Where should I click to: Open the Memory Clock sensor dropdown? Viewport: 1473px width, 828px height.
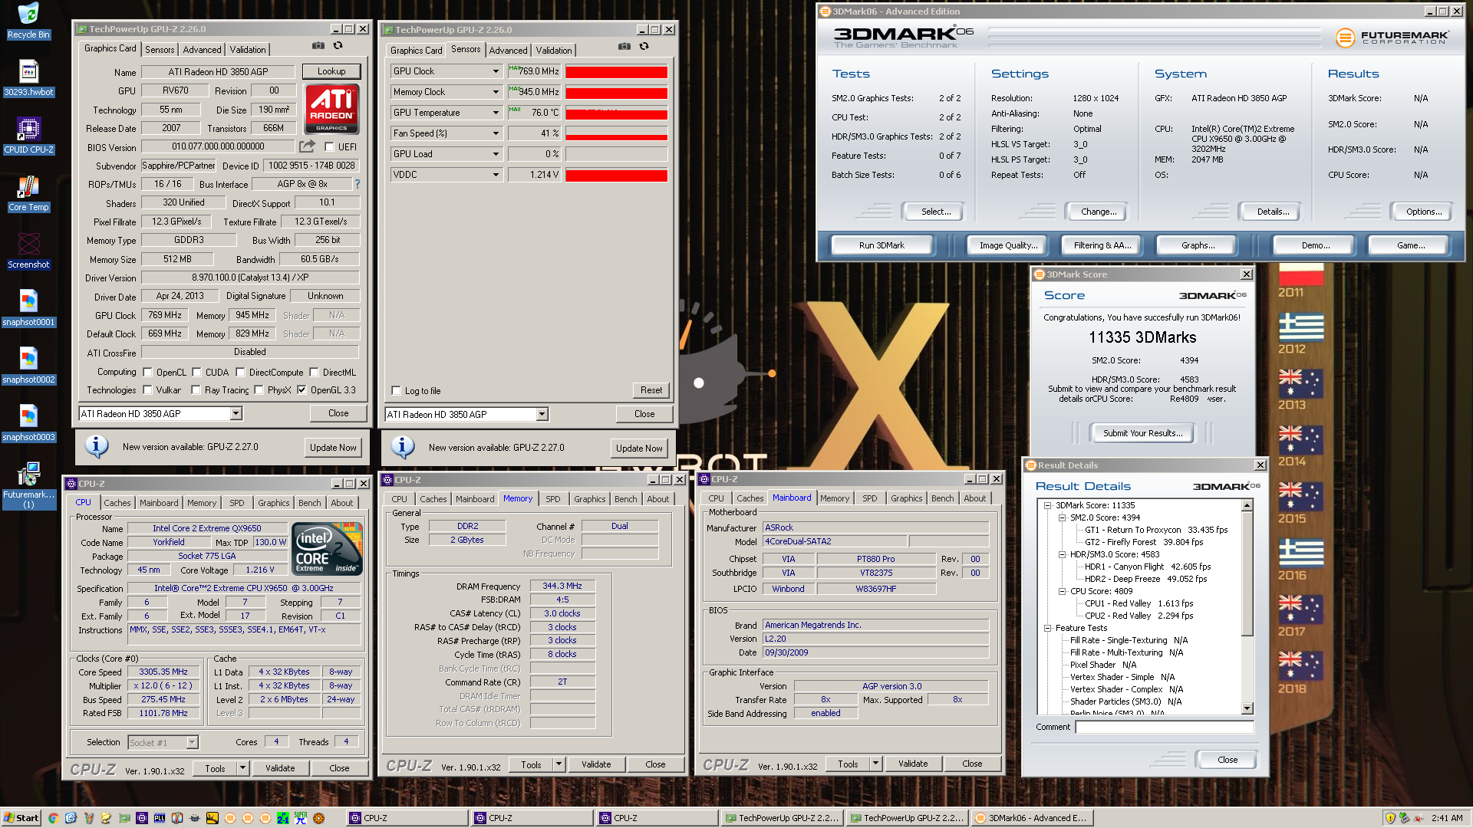(496, 92)
